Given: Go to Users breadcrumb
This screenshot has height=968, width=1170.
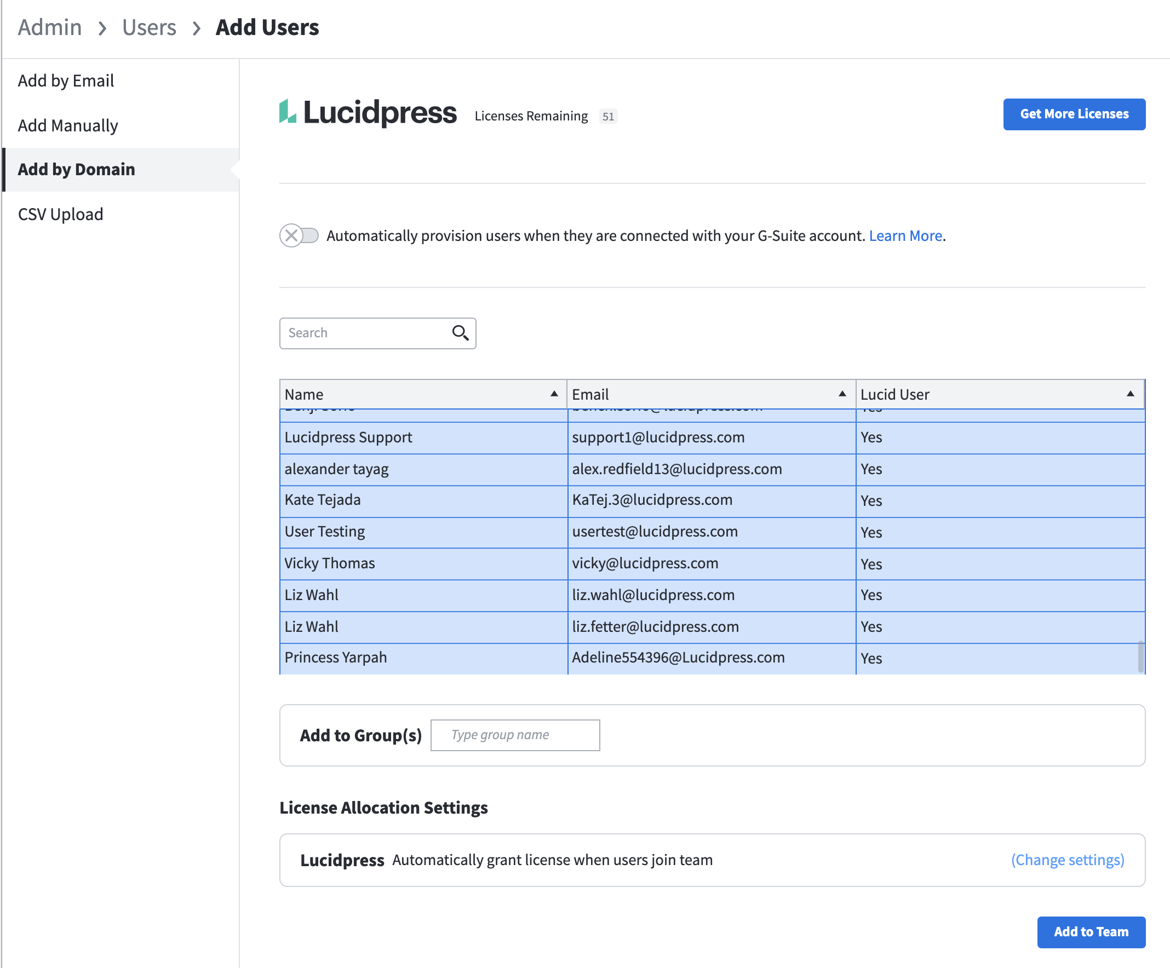Looking at the screenshot, I should 149,27.
